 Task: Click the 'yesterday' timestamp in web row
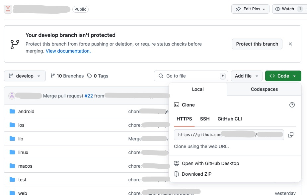coord(285,193)
